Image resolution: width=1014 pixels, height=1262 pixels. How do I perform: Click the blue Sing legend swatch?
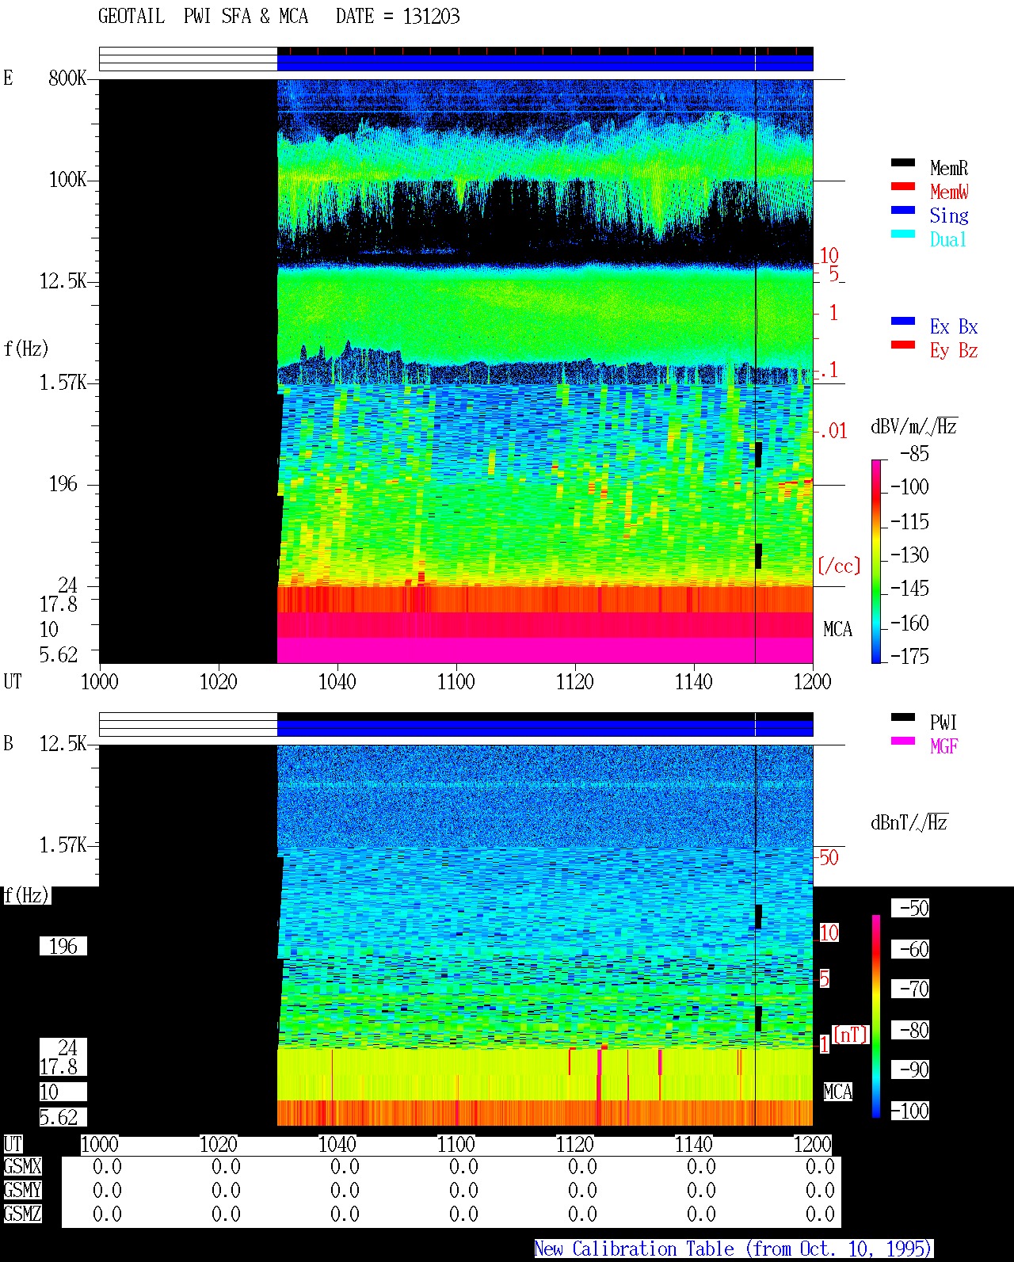click(903, 211)
